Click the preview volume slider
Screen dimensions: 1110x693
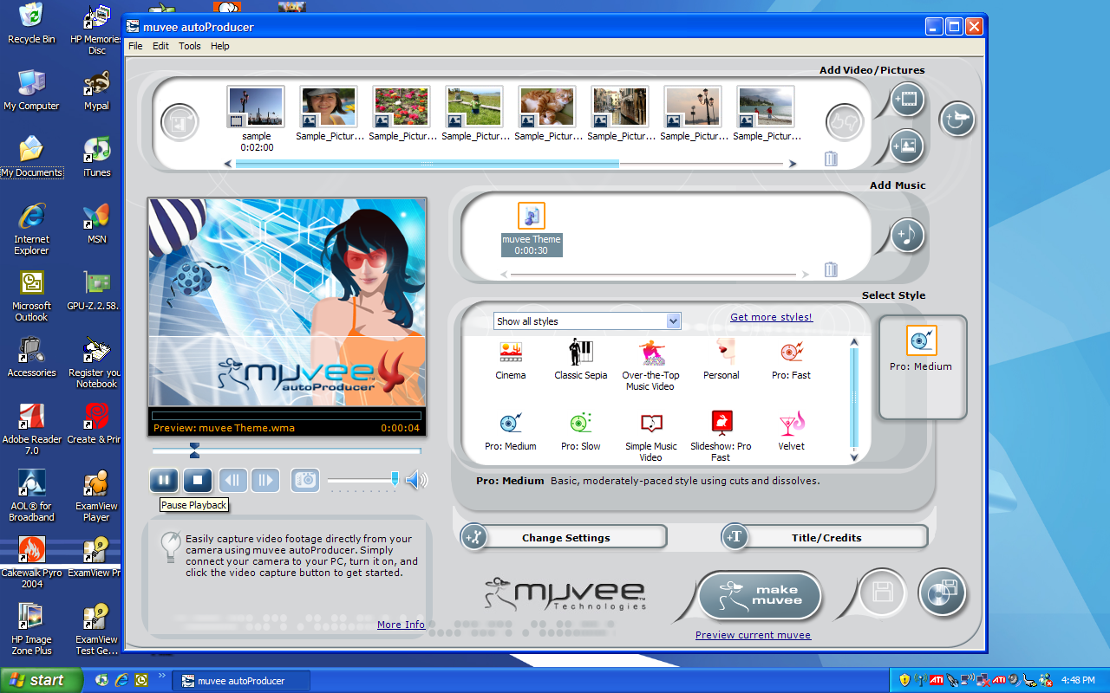coord(362,480)
